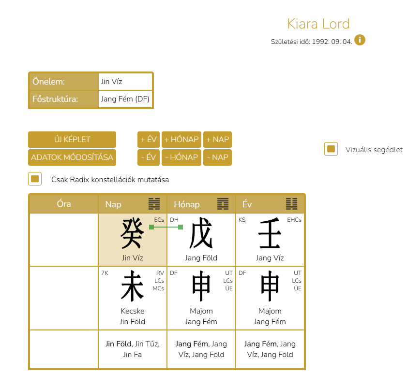Select the Óra column header
This screenshot has height=372, width=408.
pyautogui.click(x=63, y=204)
